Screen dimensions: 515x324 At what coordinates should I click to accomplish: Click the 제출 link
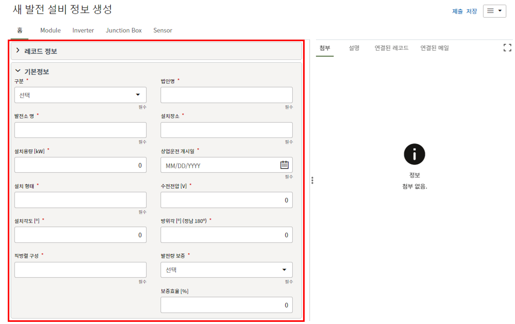pos(457,11)
